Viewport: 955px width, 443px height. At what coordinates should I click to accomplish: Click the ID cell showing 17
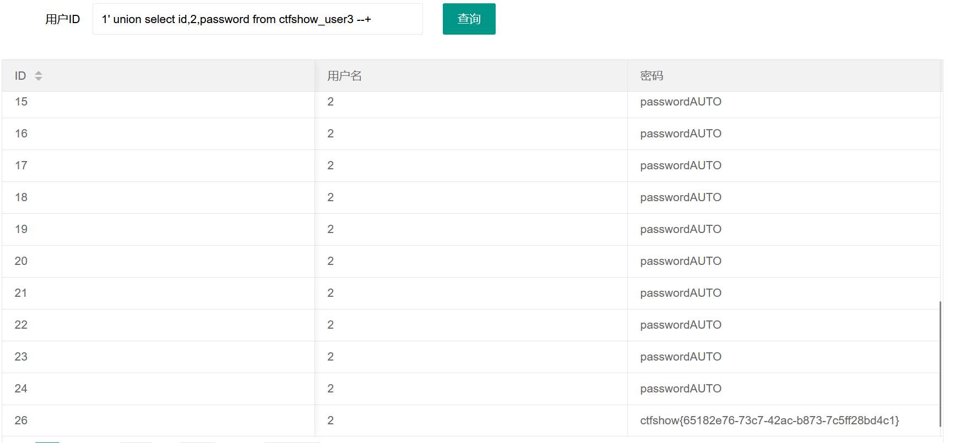[x=21, y=165]
